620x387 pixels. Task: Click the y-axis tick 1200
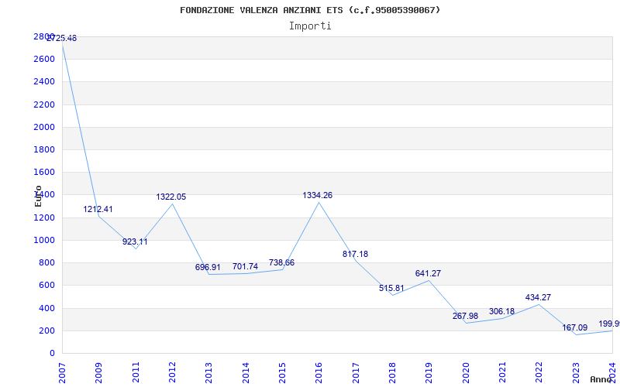(x=44, y=217)
